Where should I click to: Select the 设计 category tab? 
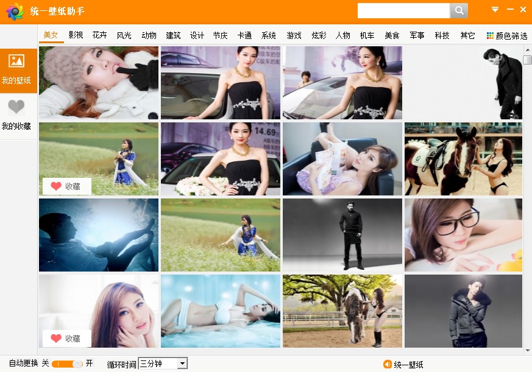197,35
